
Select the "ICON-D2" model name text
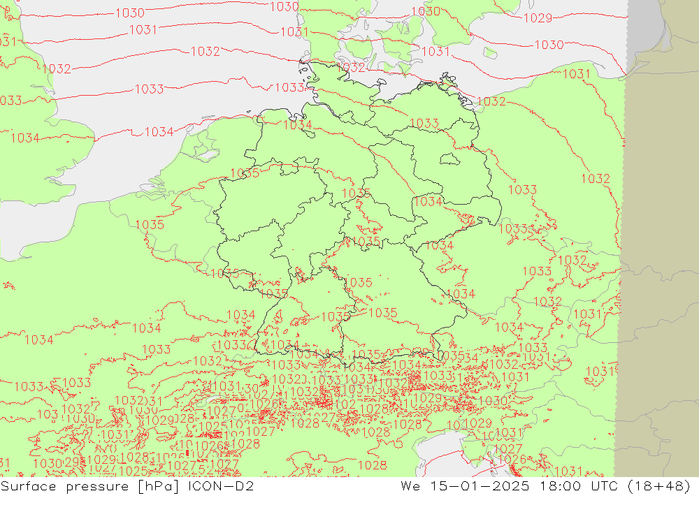(x=221, y=485)
